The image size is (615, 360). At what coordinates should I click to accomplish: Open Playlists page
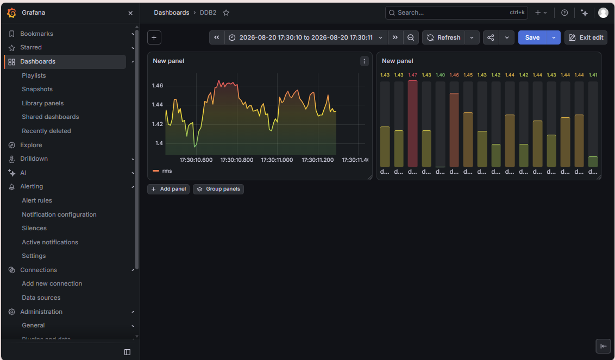point(34,75)
